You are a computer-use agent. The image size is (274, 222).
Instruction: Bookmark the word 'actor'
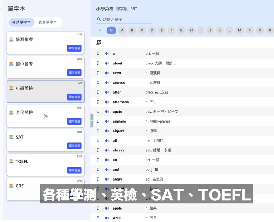[x=98, y=73]
